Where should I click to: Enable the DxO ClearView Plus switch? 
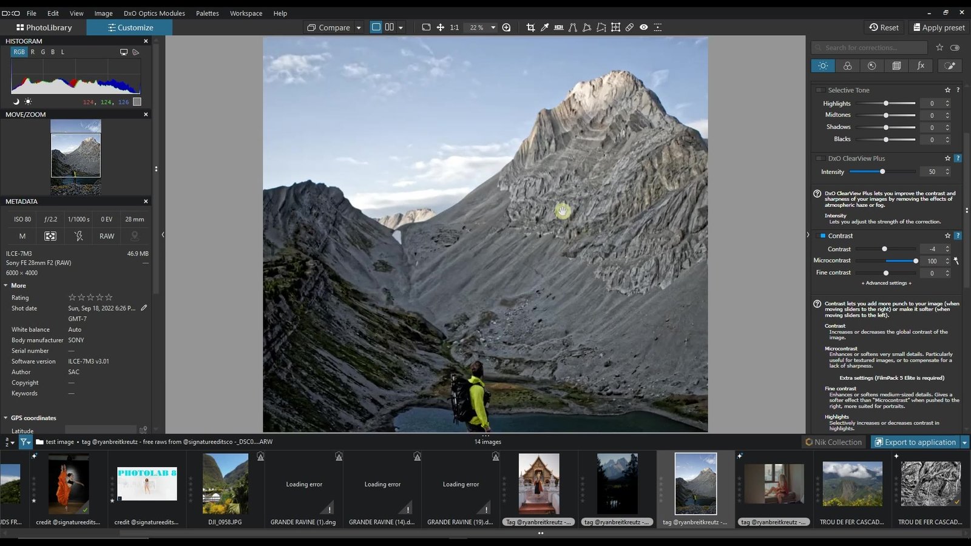[x=820, y=158]
